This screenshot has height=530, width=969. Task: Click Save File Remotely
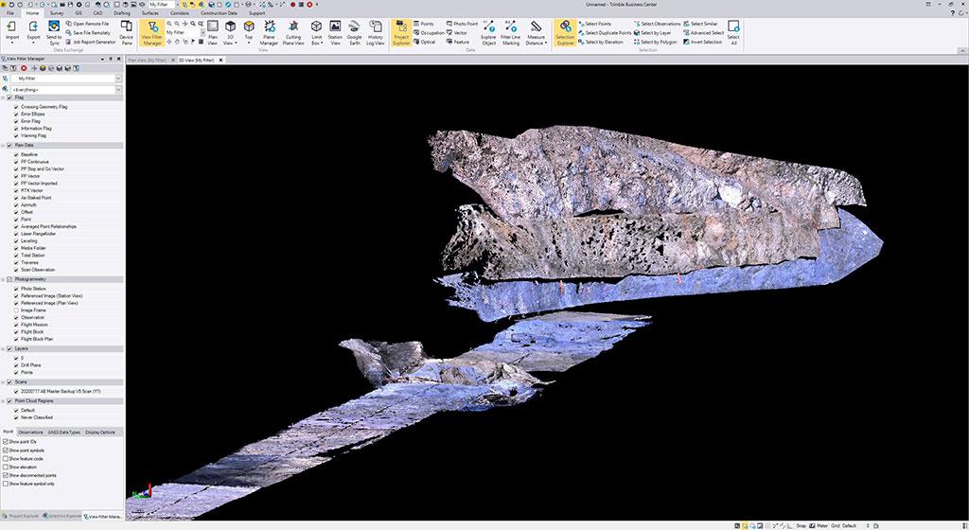point(88,33)
